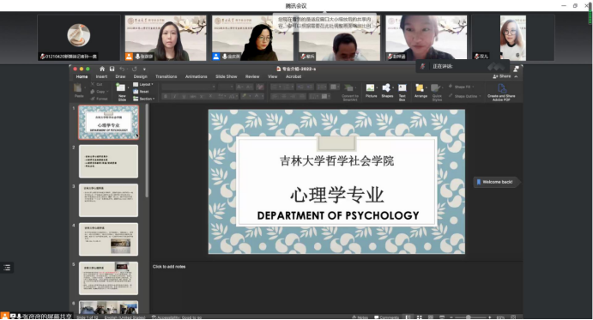Viewport: 593px width, 320px height.
Task: Open the Slide Show tab
Action: 227,76
